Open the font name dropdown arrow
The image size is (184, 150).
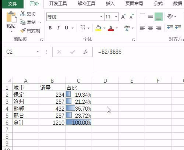[101, 17]
